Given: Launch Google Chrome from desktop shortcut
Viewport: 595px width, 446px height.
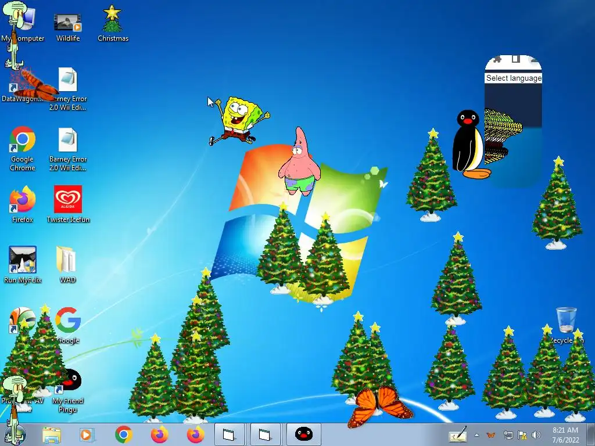Looking at the screenshot, I should click(23, 148).
